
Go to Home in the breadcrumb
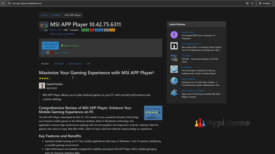click(x=44, y=15)
